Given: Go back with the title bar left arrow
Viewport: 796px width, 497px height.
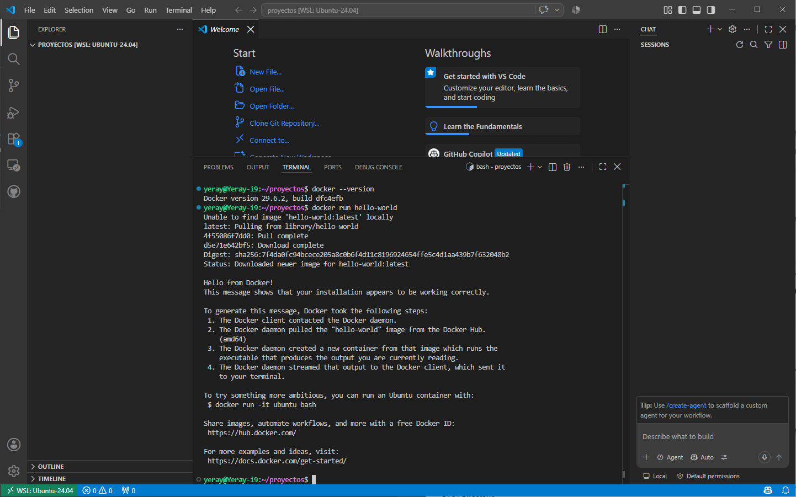Looking at the screenshot, I should click(x=238, y=10).
